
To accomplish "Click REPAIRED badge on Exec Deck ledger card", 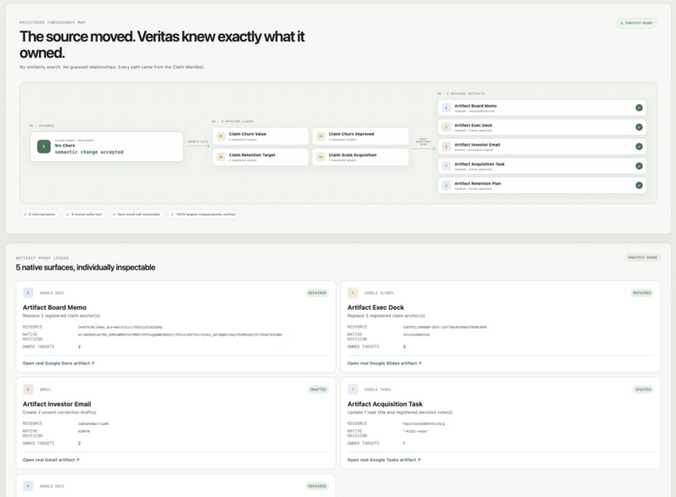I will 641,293.
